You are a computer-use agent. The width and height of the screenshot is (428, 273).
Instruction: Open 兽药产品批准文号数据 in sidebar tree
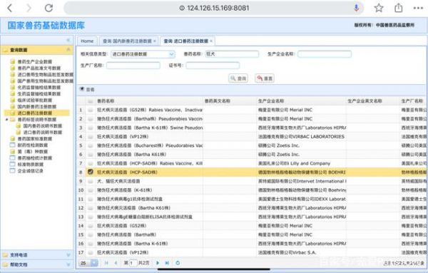click(39, 68)
